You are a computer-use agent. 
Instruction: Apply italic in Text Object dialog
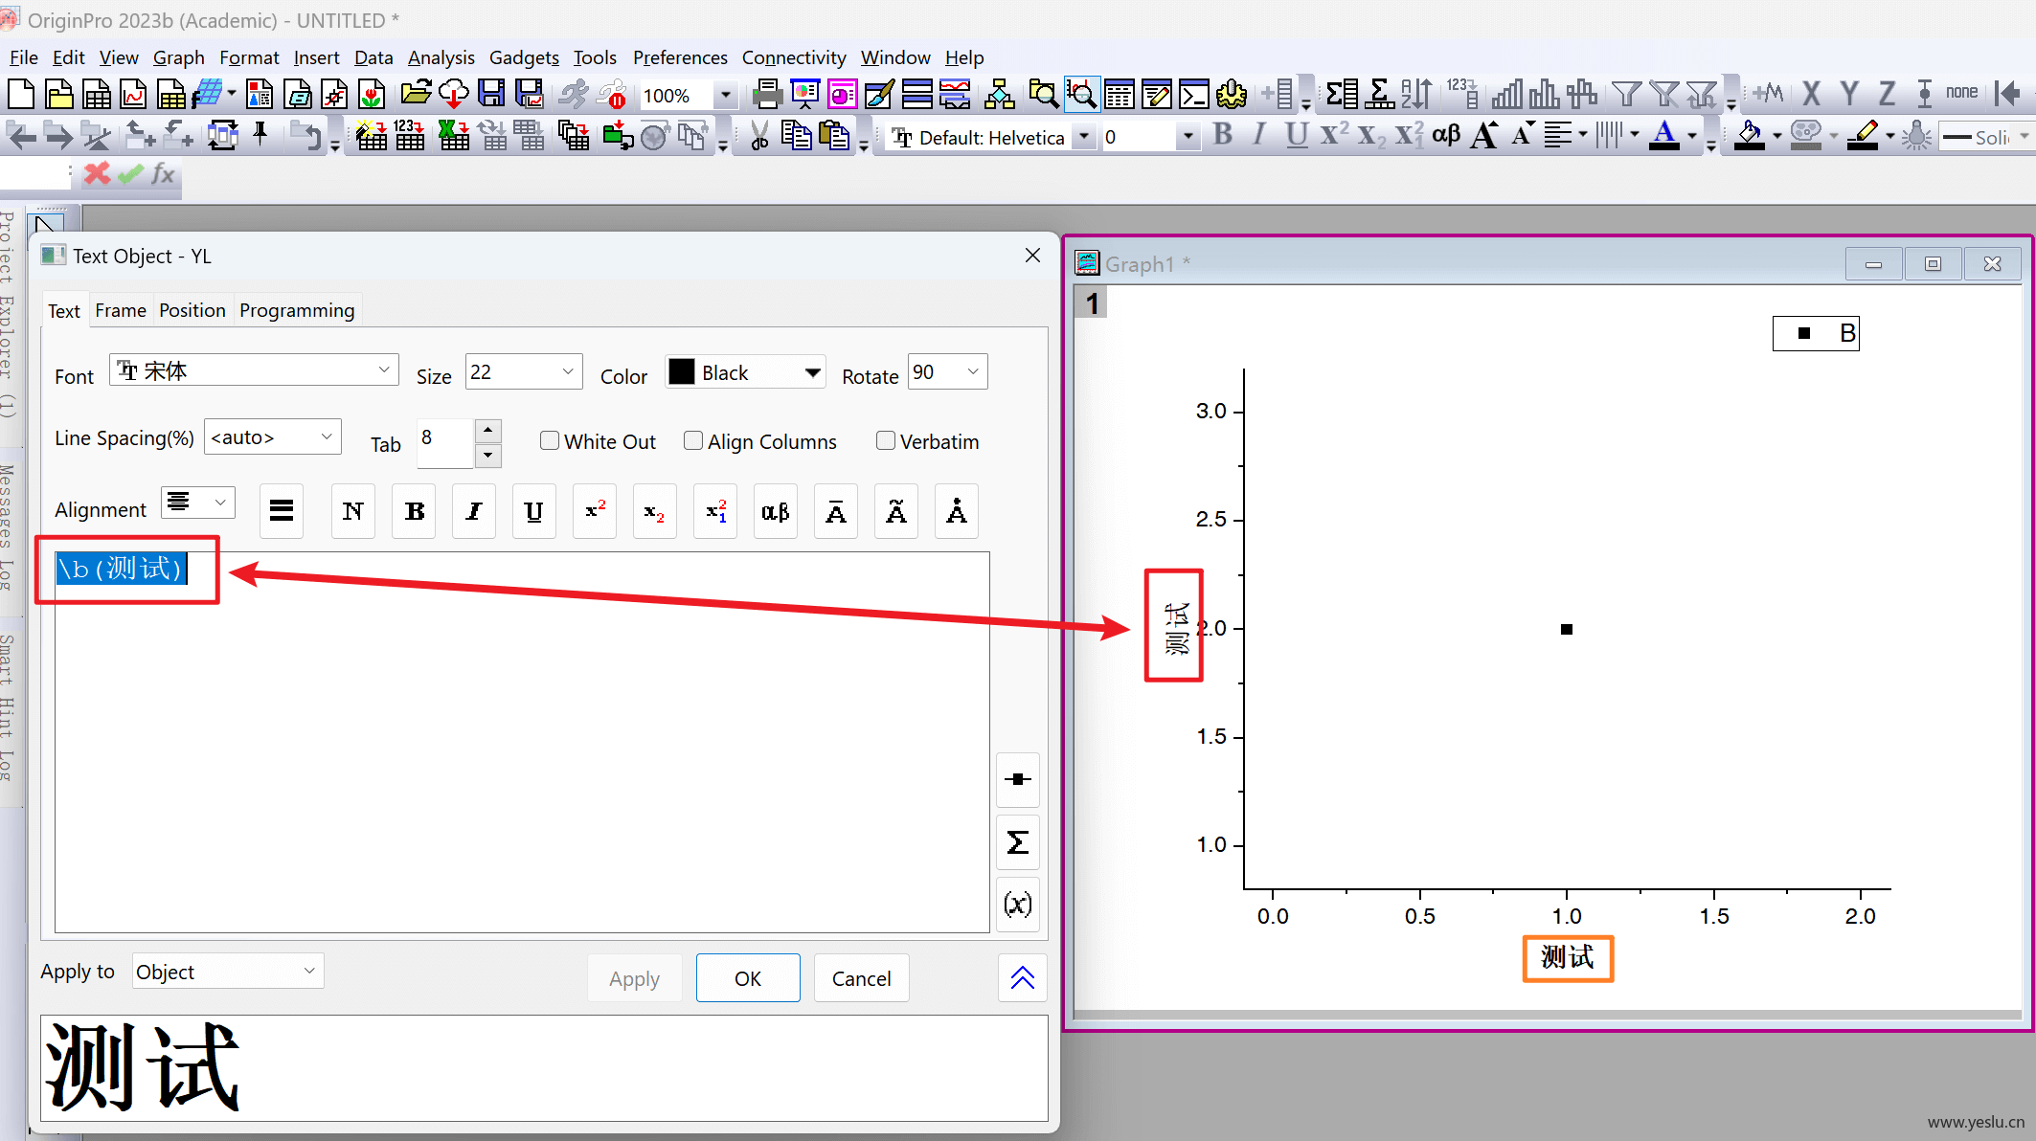474,511
